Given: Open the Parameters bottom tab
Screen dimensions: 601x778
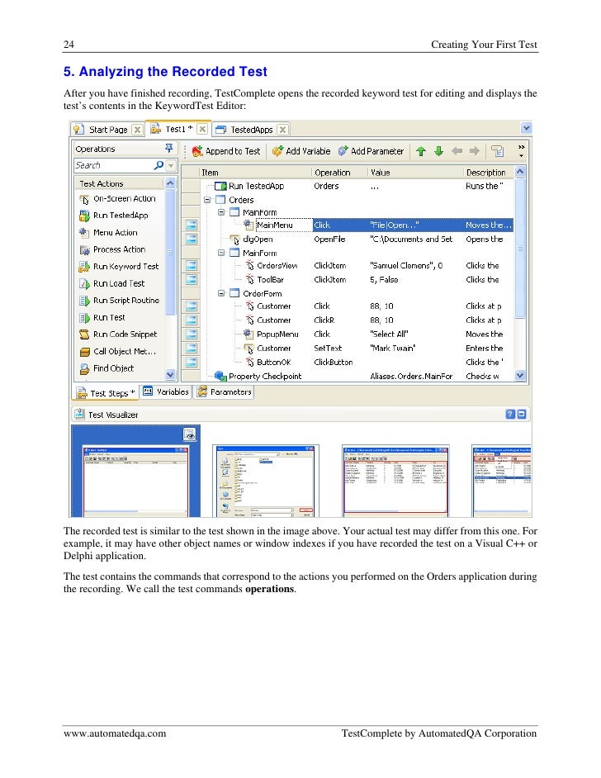Looking at the screenshot, I should [225, 392].
